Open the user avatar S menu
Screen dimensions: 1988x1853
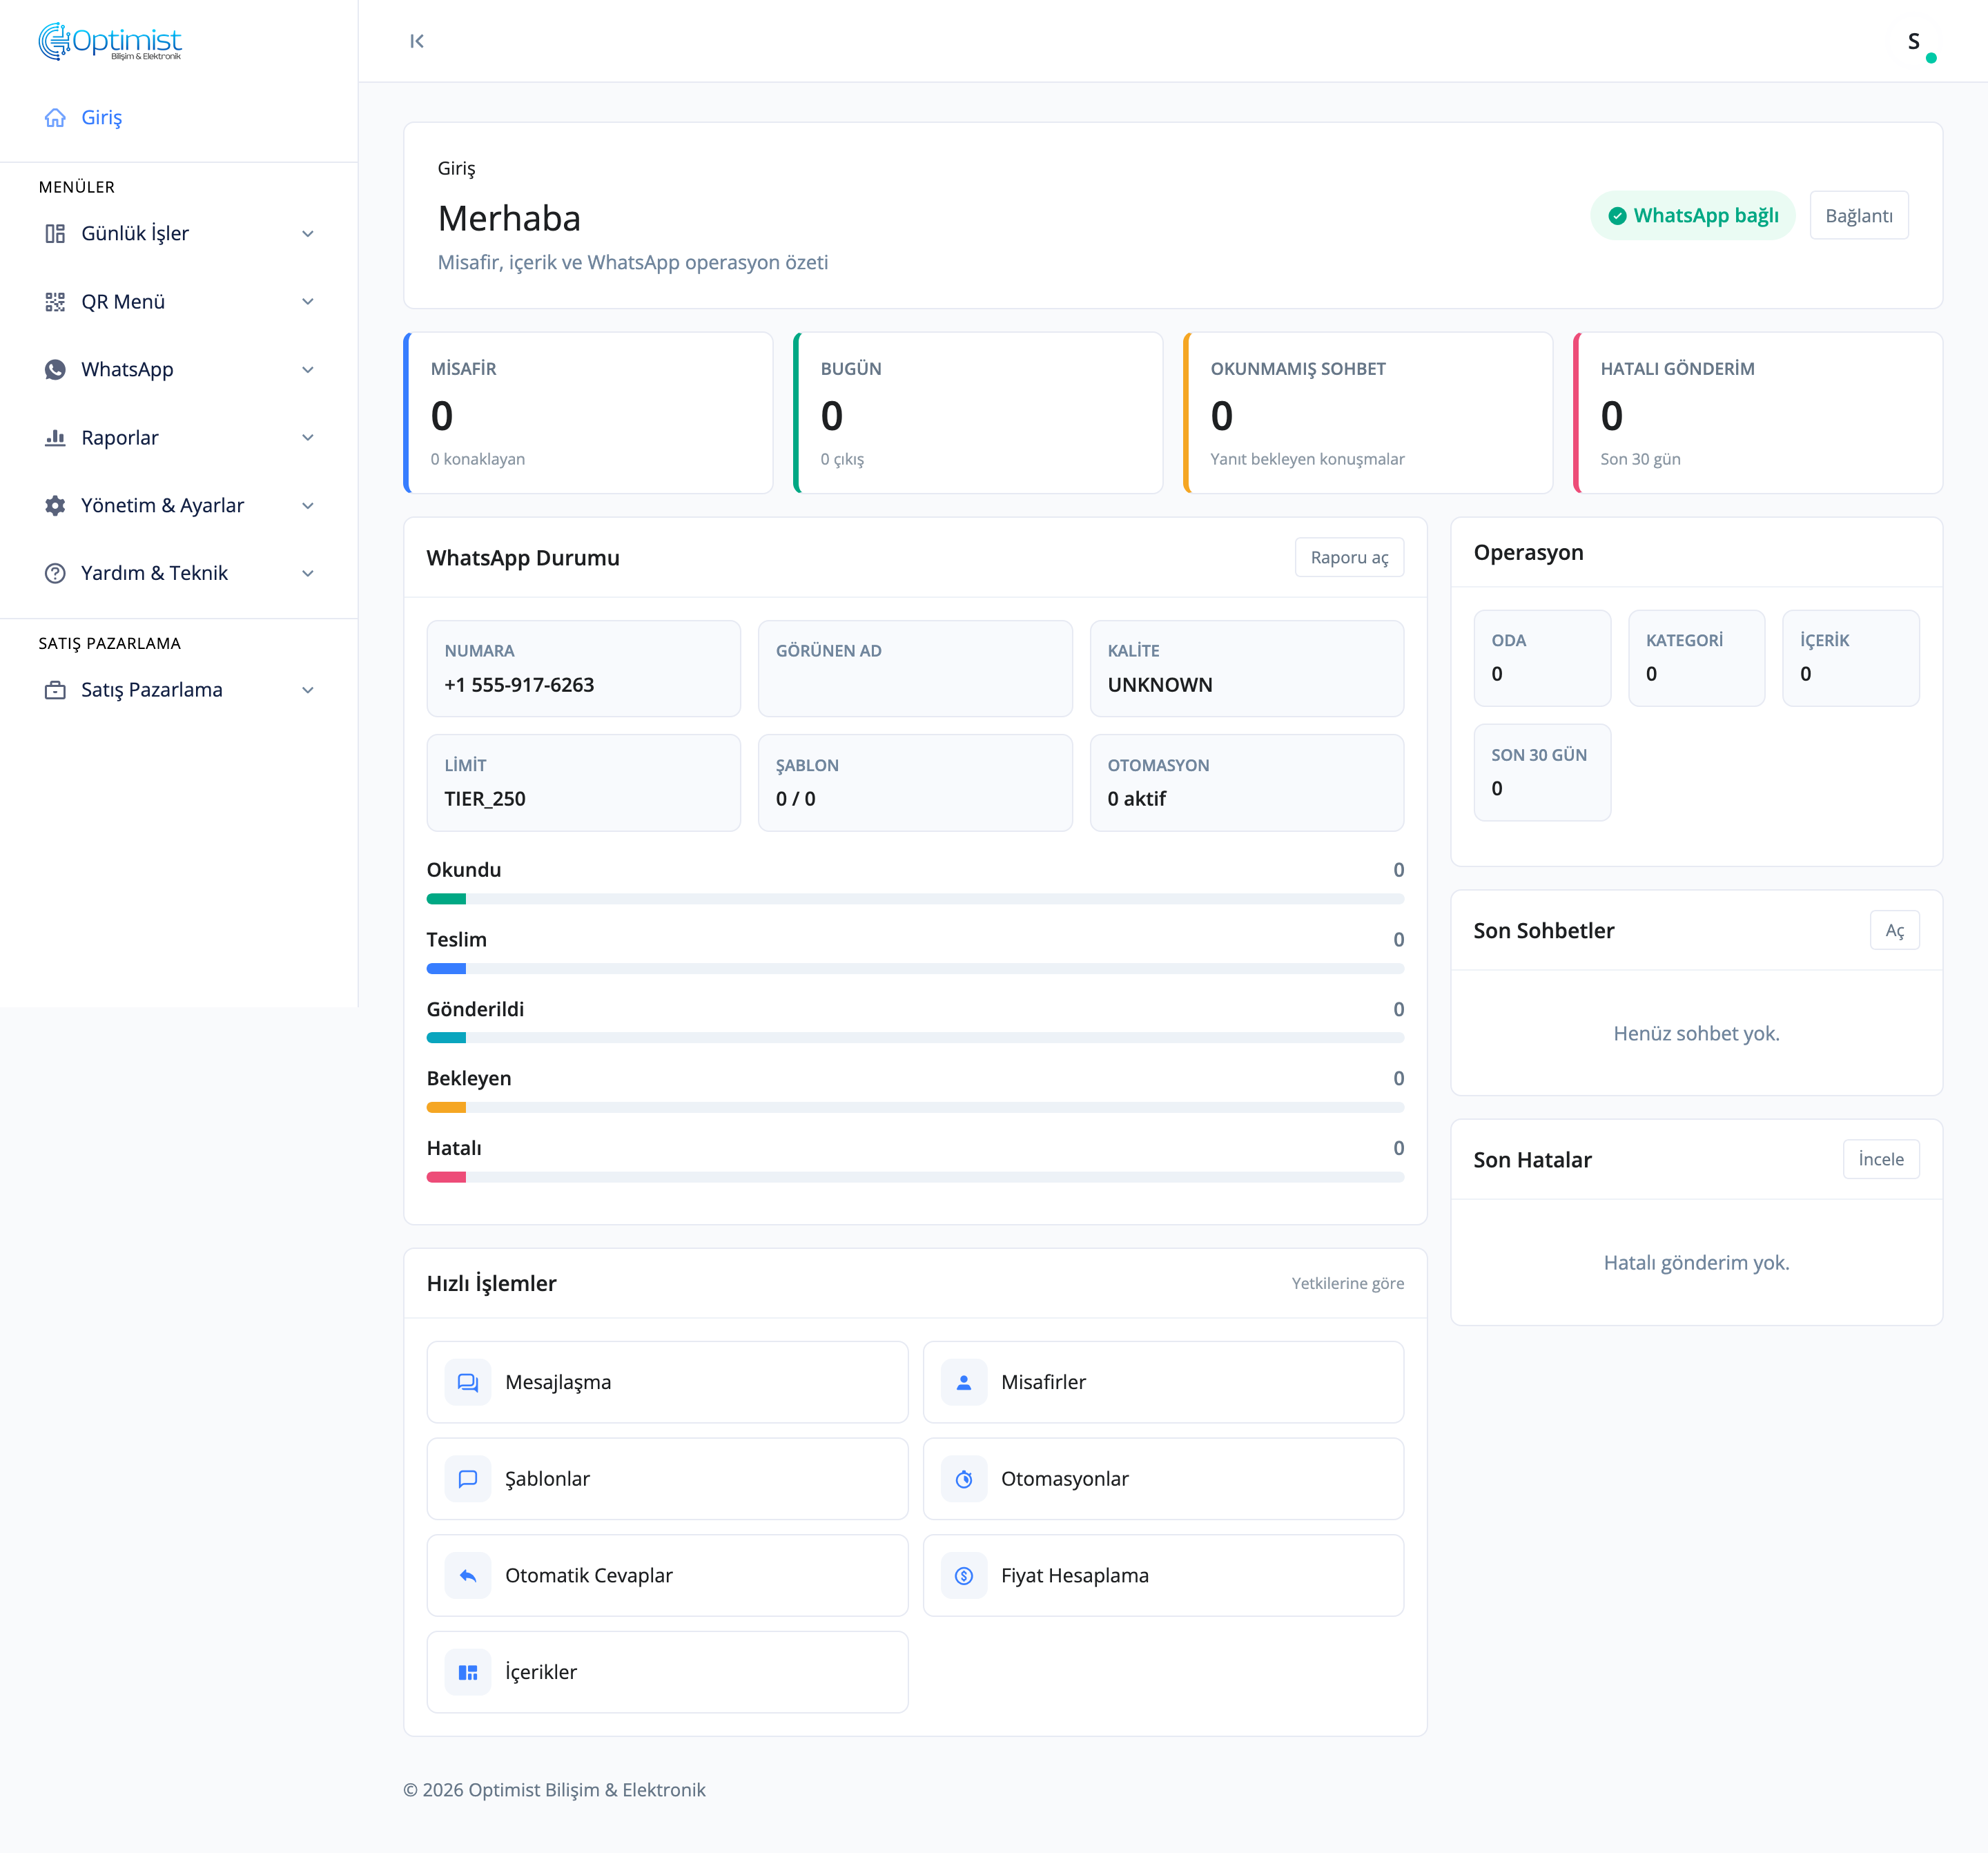pyautogui.click(x=1913, y=41)
